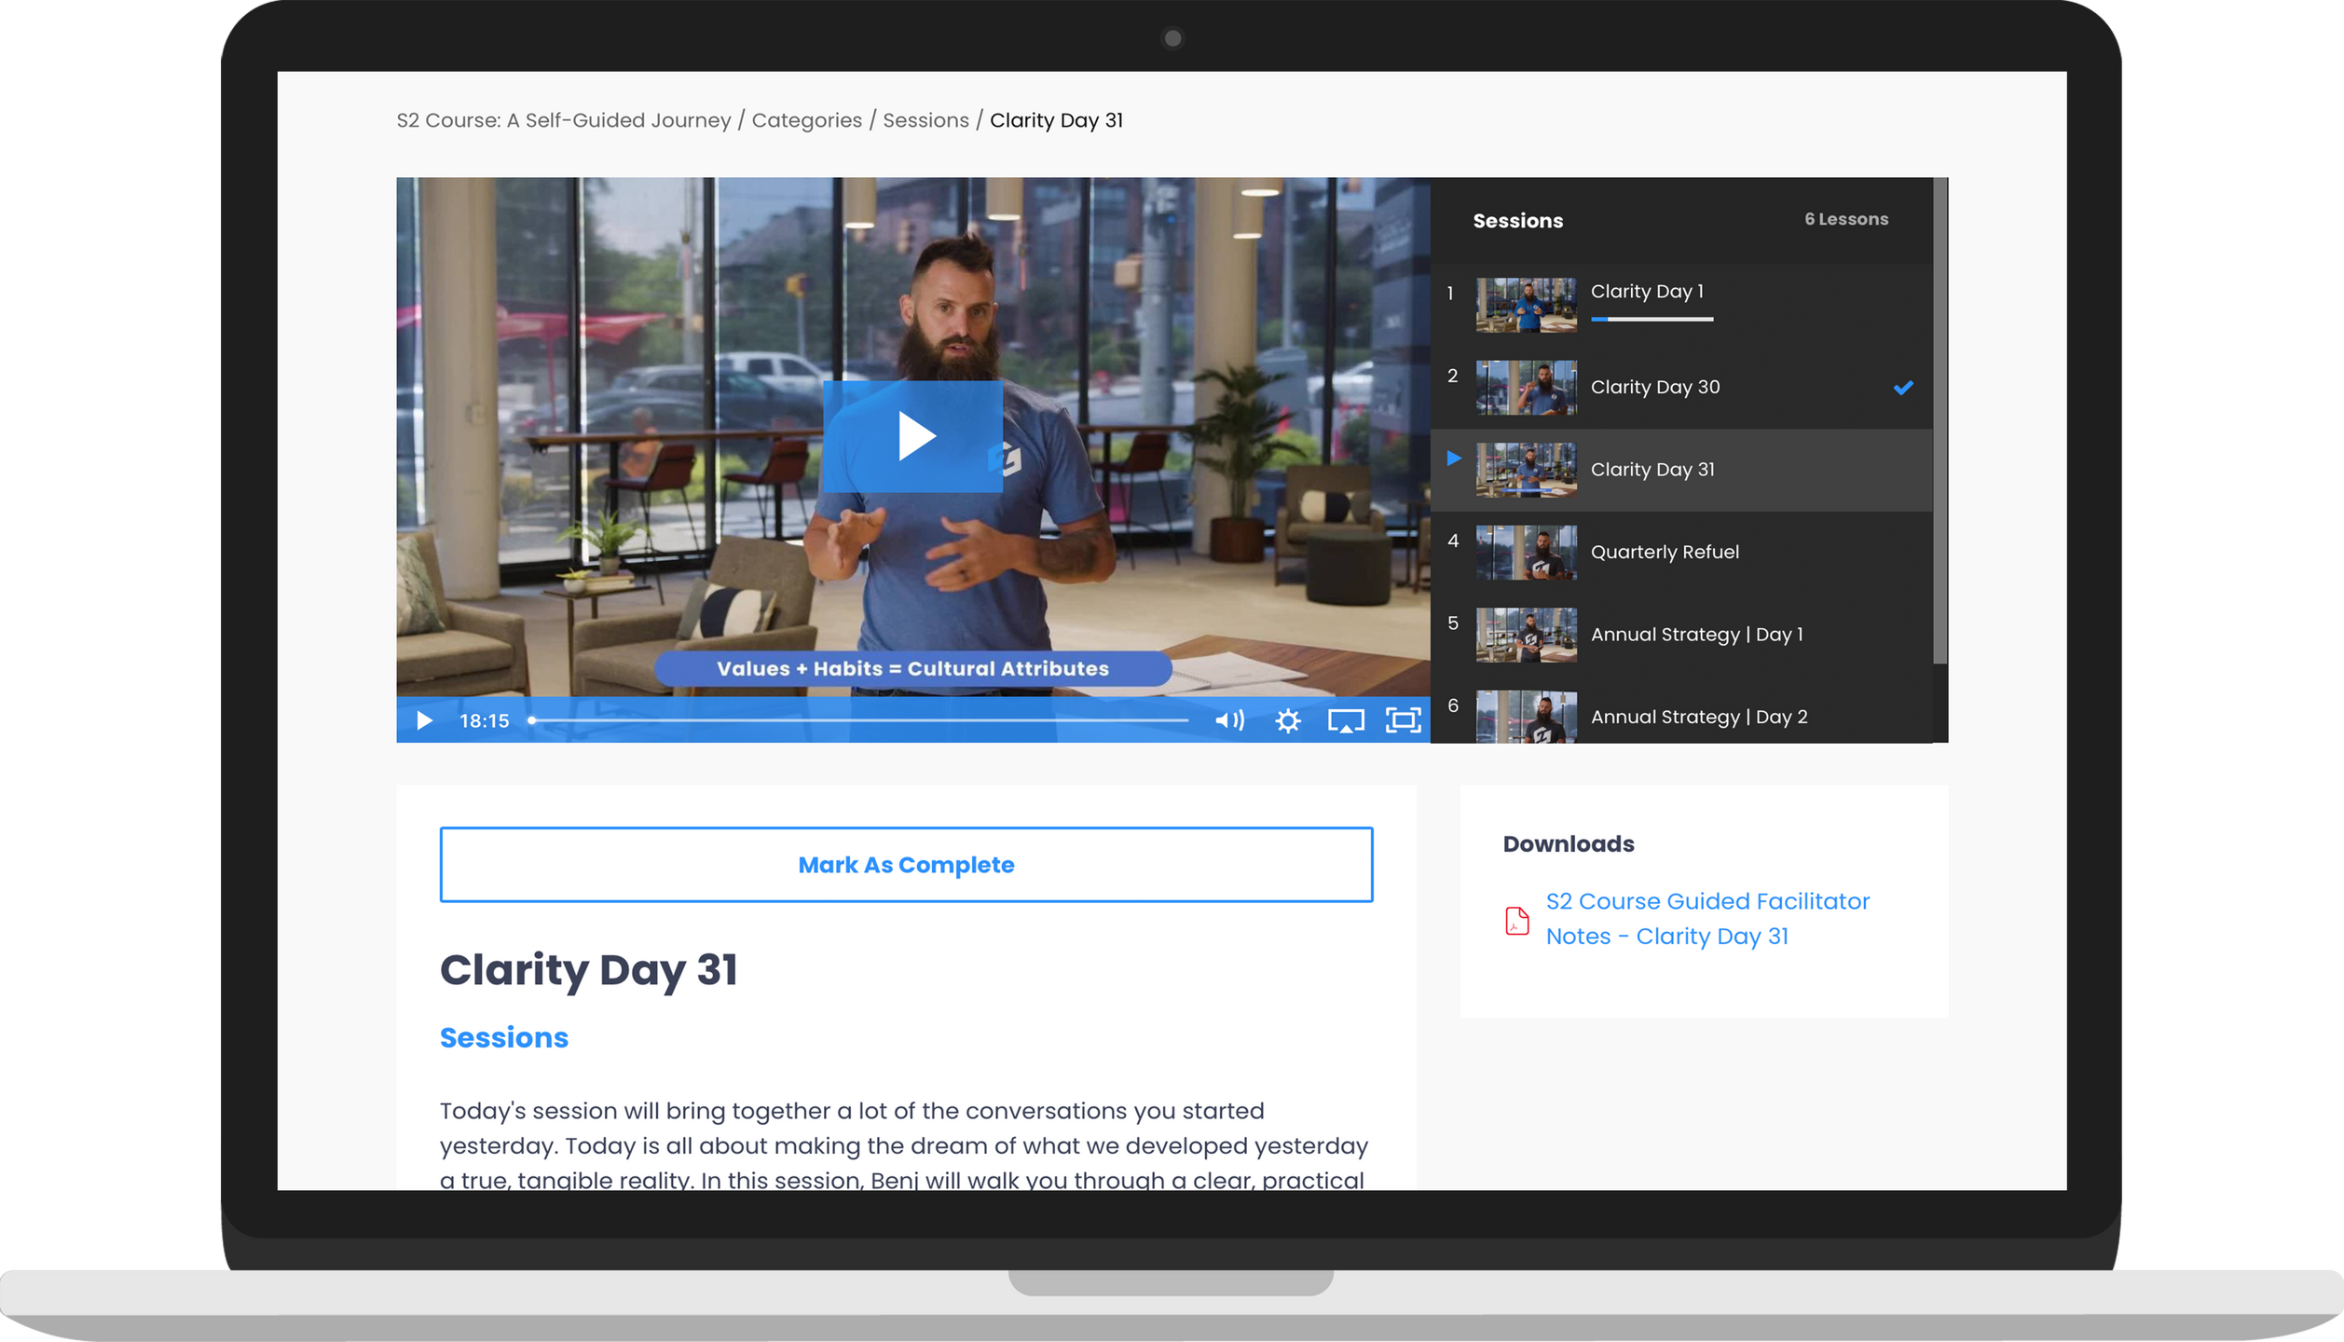This screenshot has width=2344, height=1342.
Task: Mute the video with the volume icon
Action: tap(1228, 720)
